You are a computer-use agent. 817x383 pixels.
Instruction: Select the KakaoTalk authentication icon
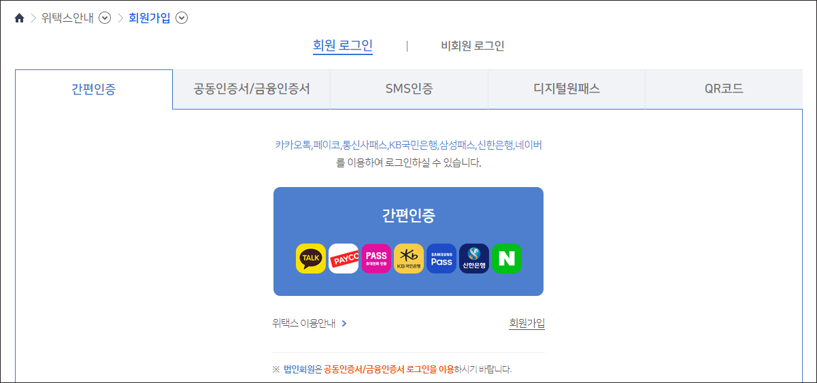tap(311, 259)
